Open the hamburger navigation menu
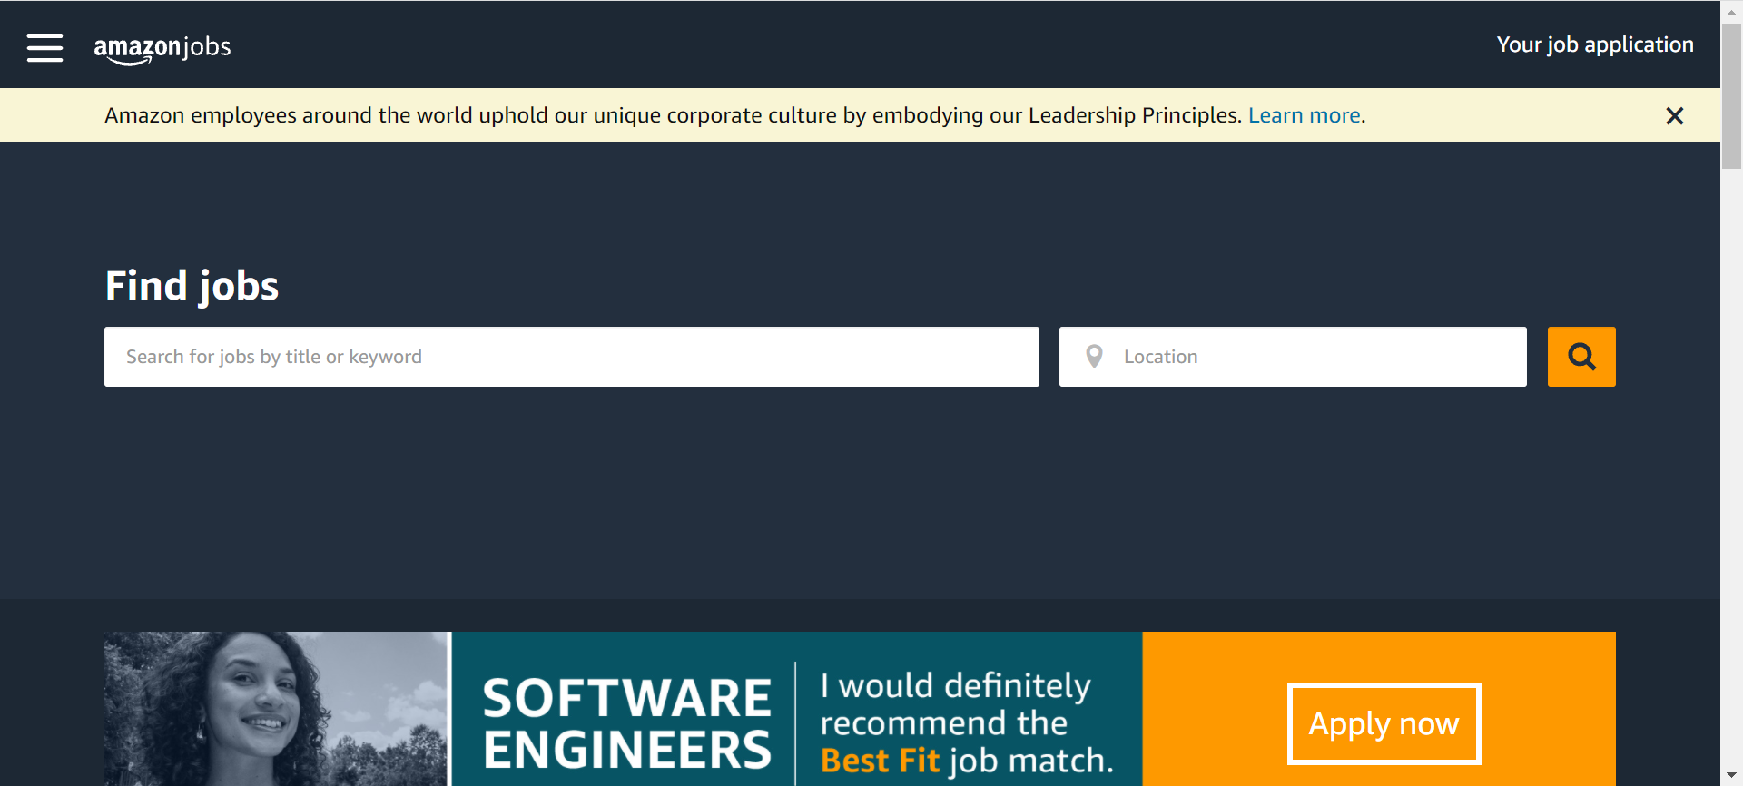The image size is (1743, 786). [x=44, y=47]
